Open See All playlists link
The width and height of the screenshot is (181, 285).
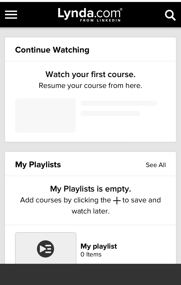click(x=156, y=165)
